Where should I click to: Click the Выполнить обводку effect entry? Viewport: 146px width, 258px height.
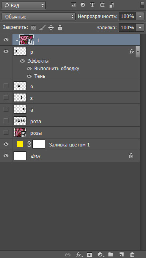tap(57, 69)
